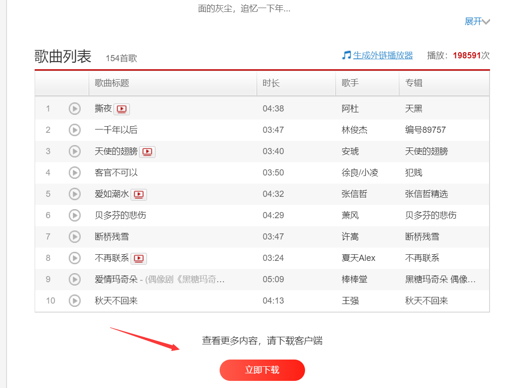Play the song 一千年以后
The width and height of the screenshot is (509, 388).
[74, 130]
